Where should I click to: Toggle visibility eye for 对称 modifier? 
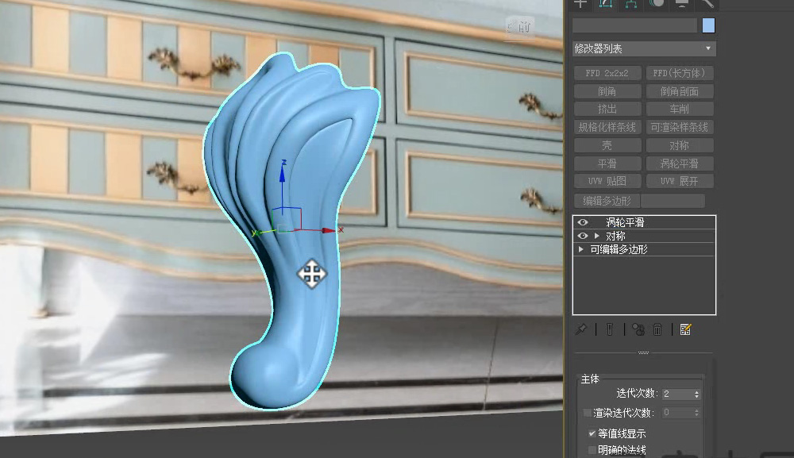tap(582, 237)
